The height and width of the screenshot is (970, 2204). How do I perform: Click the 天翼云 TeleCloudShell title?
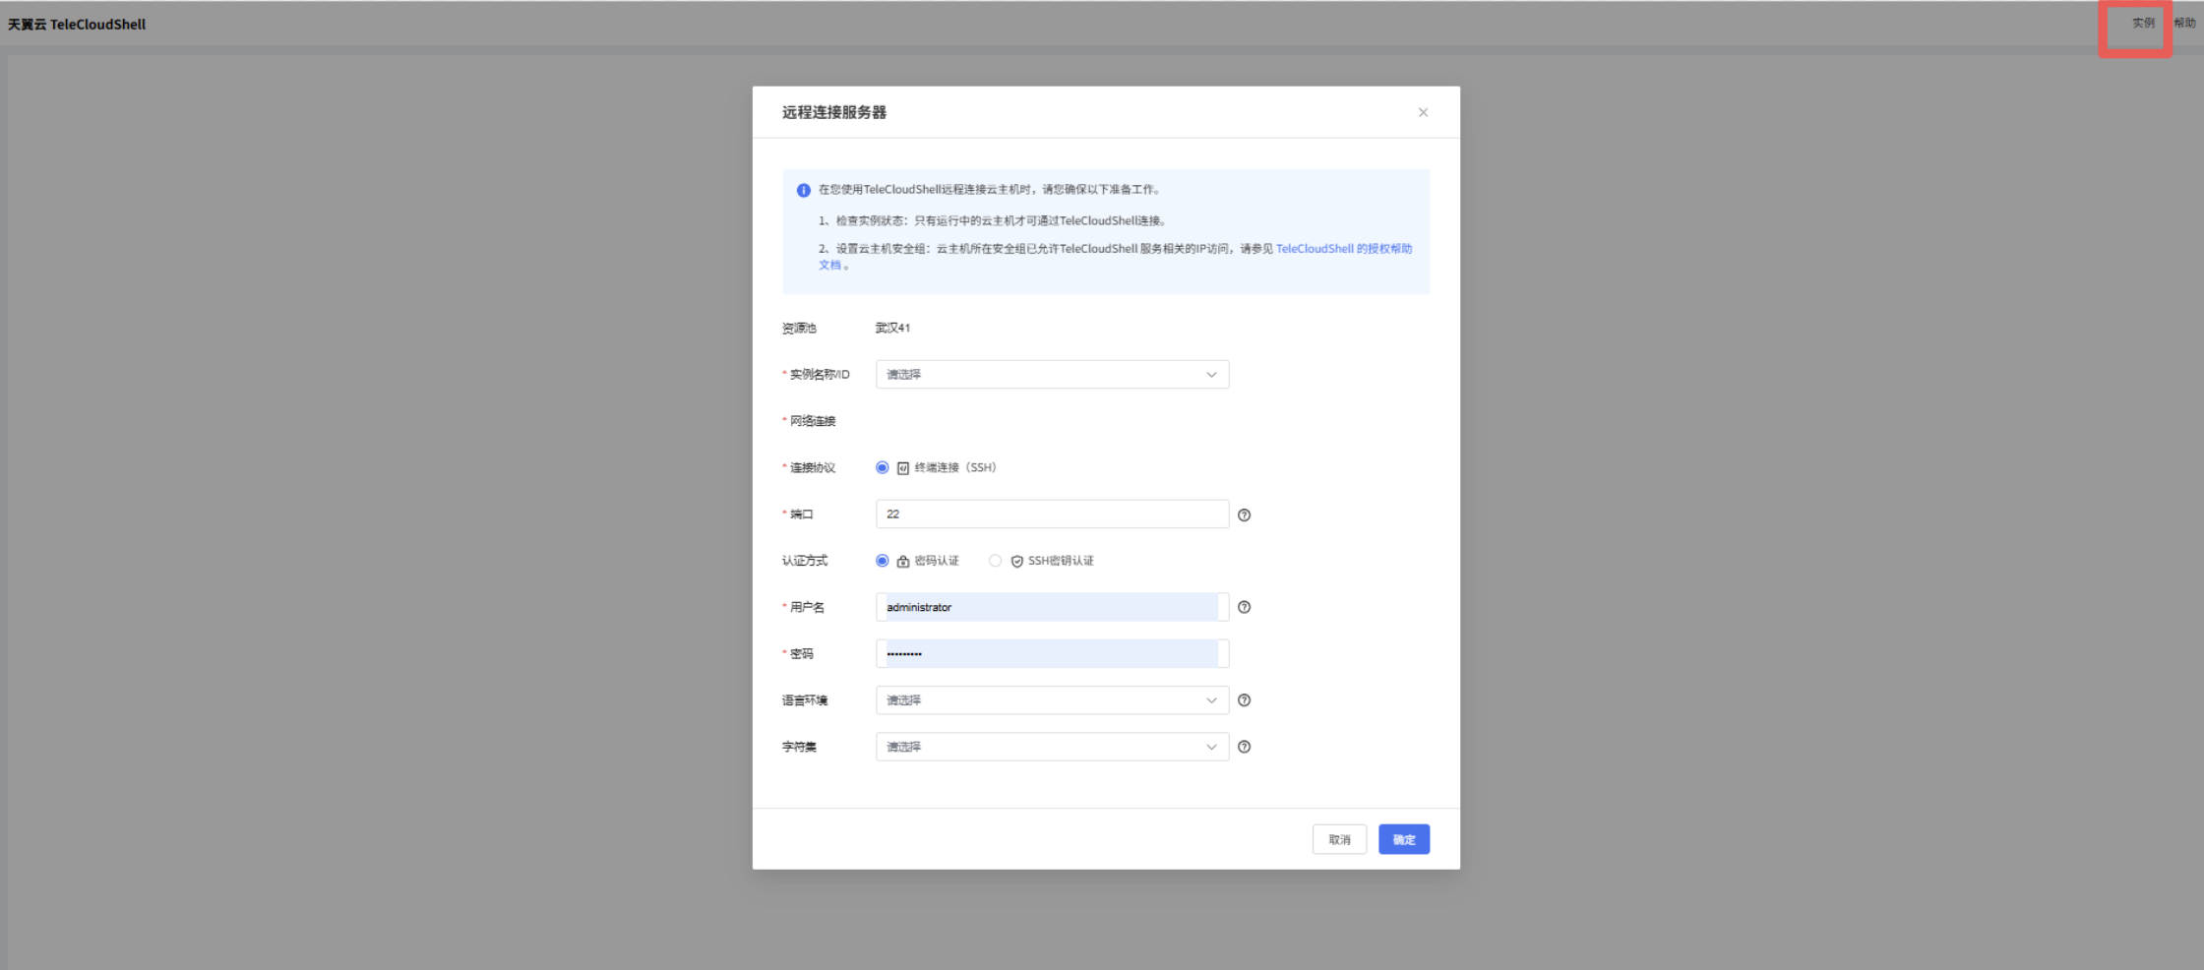click(77, 25)
